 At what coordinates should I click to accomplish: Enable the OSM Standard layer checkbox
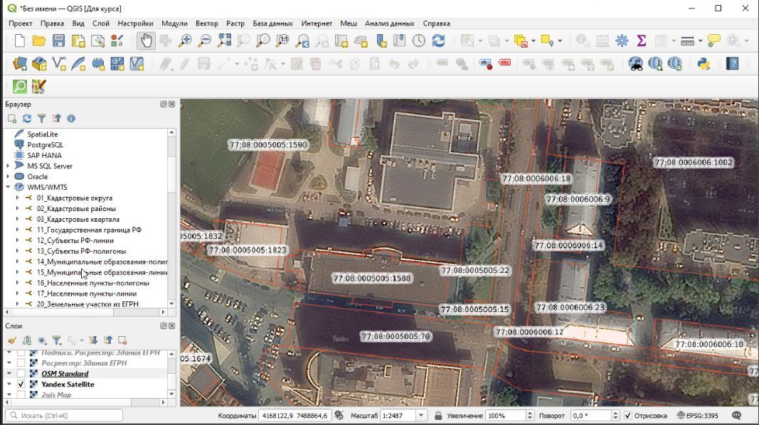21,374
